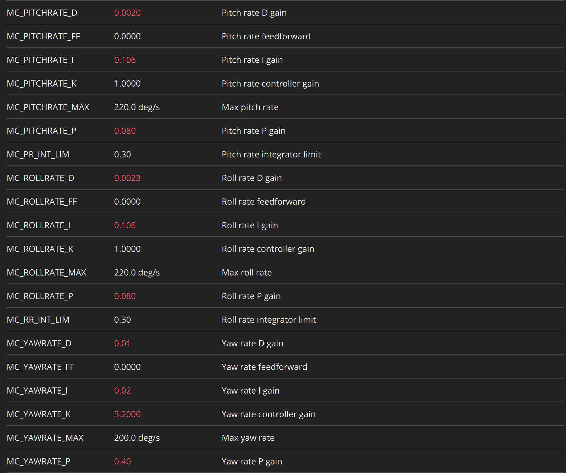Edit the MC_ROLLRATE_P value 0.080
This screenshot has width=566, height=473.
125,296
